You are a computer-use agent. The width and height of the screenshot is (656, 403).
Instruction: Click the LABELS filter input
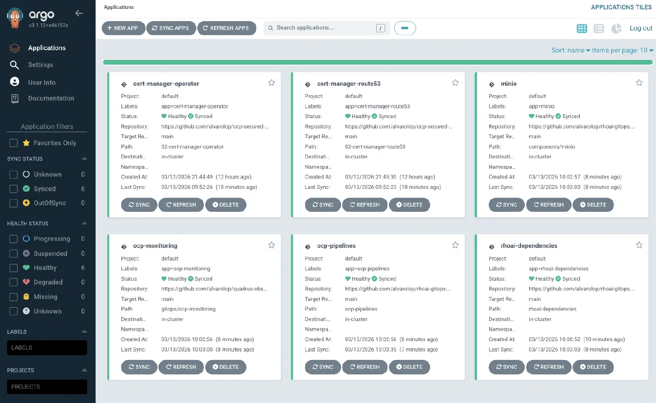[x=47, y=348]
